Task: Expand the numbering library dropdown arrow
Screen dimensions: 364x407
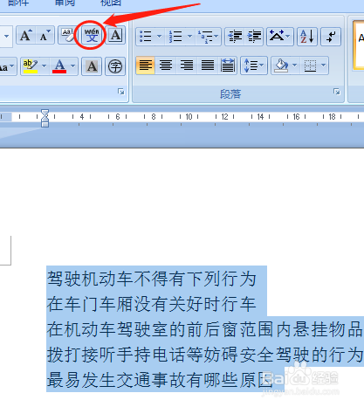Action: pyautogui.click(x=189, y=37)
